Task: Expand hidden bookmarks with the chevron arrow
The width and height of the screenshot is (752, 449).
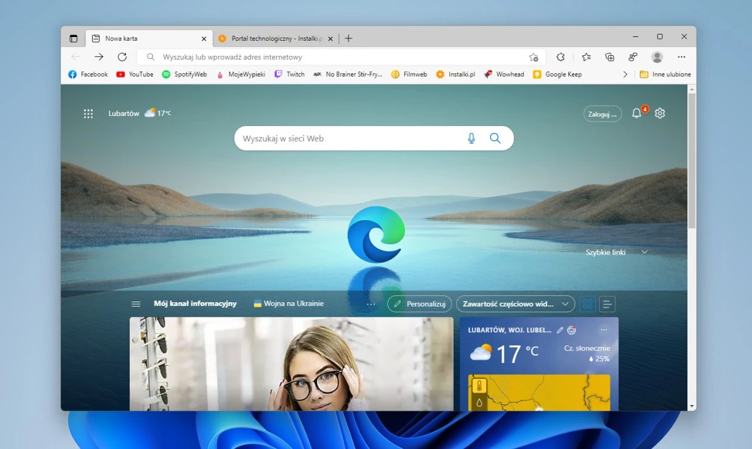Action: (625, 74)
